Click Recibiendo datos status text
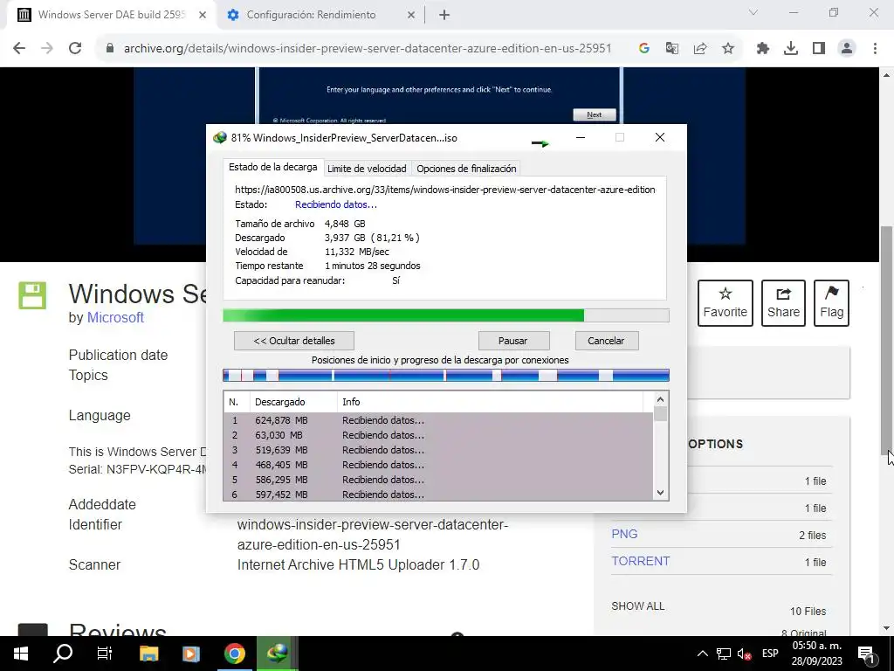Viewport: 894px width, 671px height. click(x=336, y=204)
